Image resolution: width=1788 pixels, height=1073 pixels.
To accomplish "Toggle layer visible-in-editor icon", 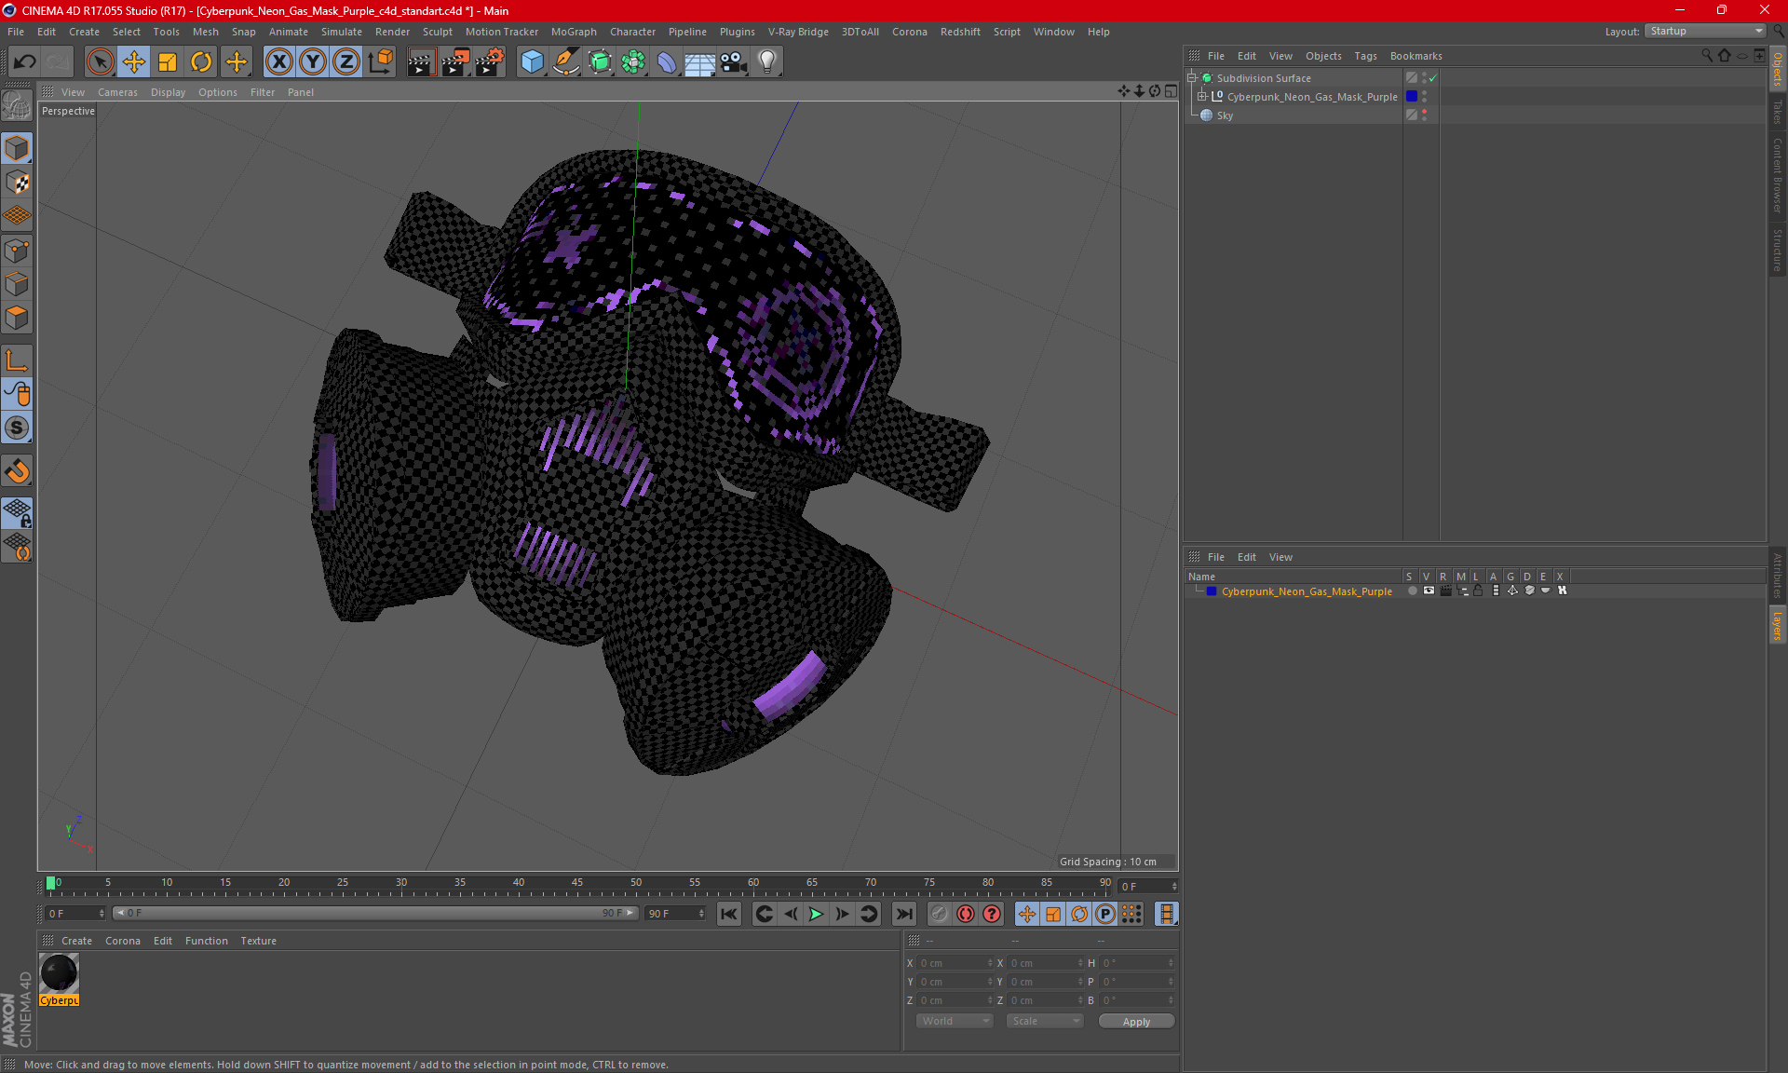I will tap(1429, 591).
